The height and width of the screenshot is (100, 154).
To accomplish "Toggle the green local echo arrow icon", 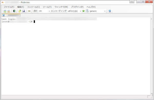I will click(x=83, y=11).
